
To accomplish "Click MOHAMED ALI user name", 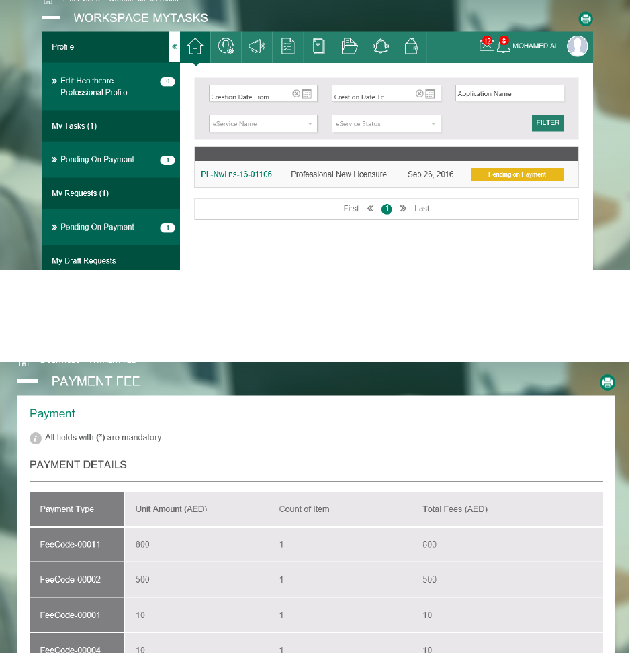I will 536,46.
